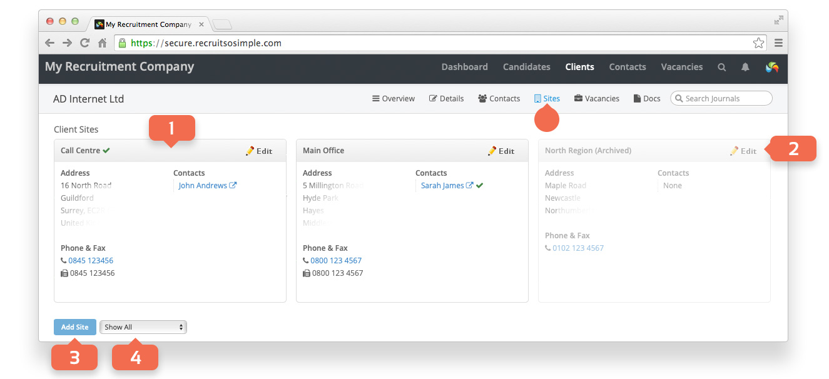Click 16 North Road address line
Image resolution: width=829 pixels, height=379 pixels.
tap(86, 186)
